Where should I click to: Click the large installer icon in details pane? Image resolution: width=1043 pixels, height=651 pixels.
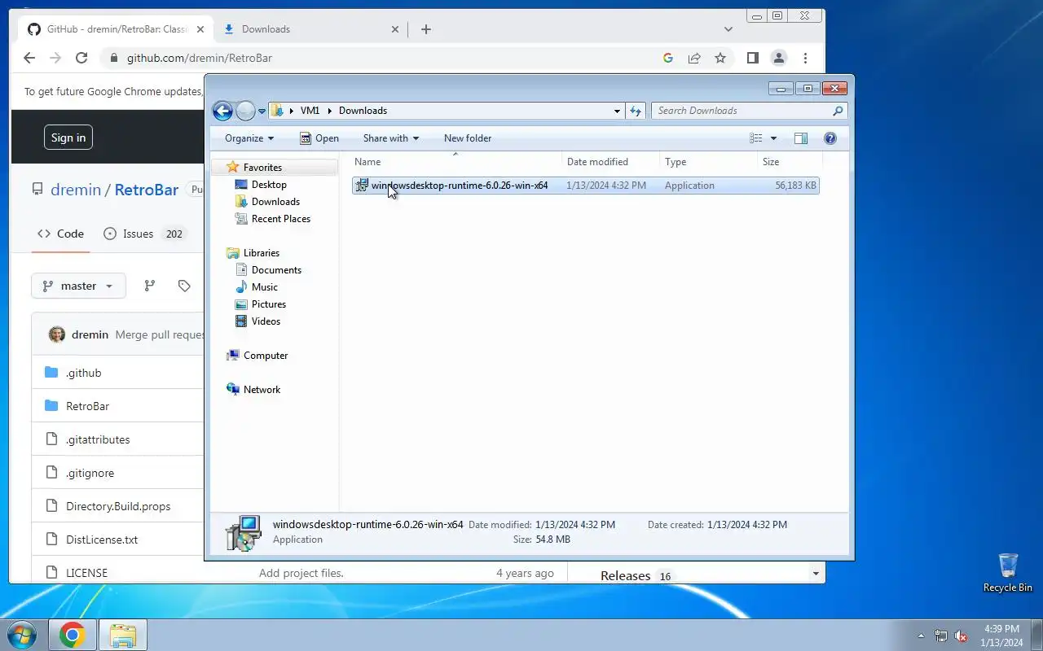pos(244,532)
